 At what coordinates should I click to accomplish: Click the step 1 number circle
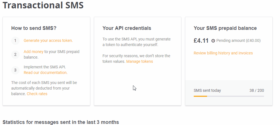pos(15,41)
